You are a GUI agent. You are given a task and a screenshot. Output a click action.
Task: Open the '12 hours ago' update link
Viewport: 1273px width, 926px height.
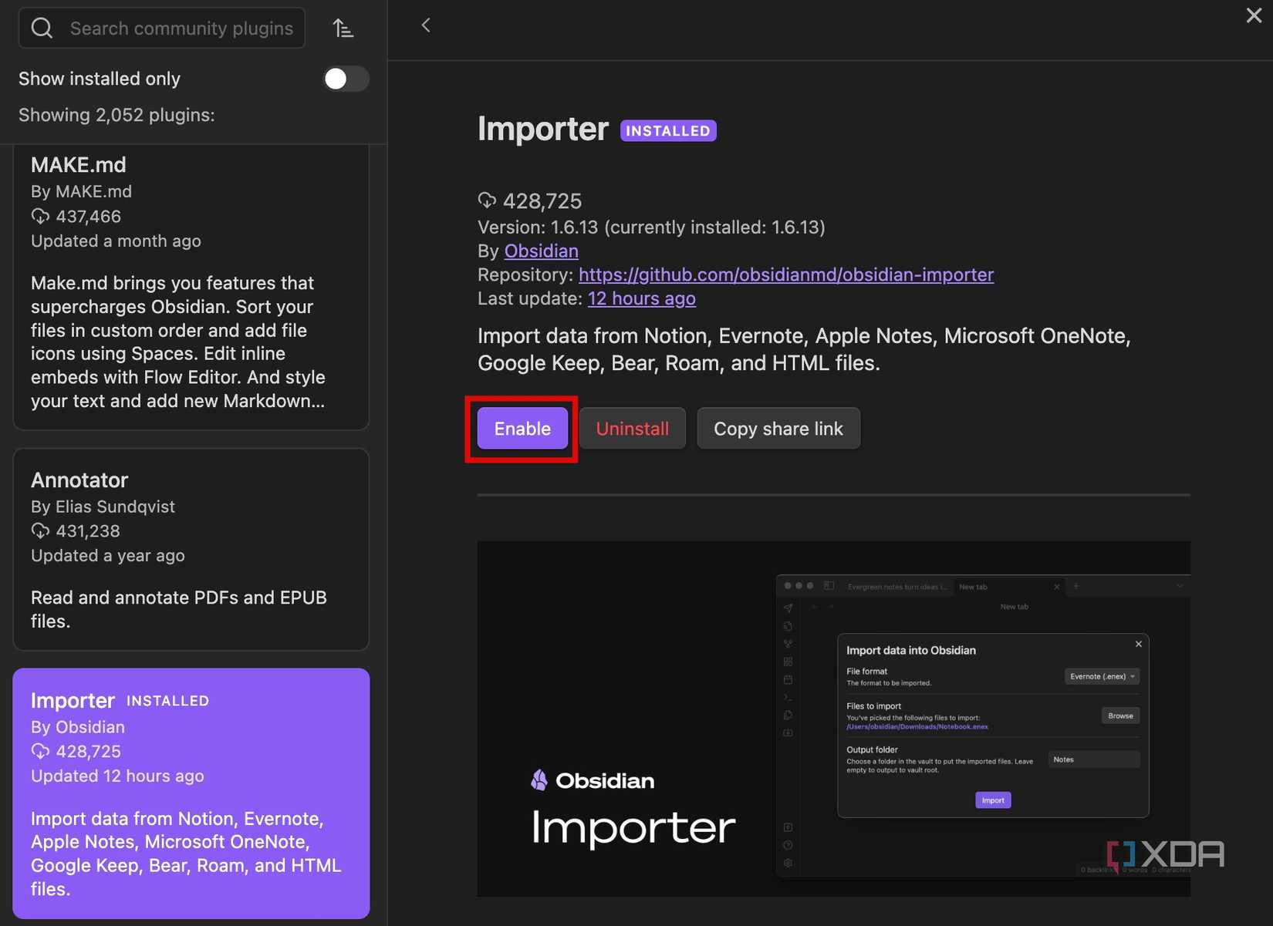coord(641,298)
